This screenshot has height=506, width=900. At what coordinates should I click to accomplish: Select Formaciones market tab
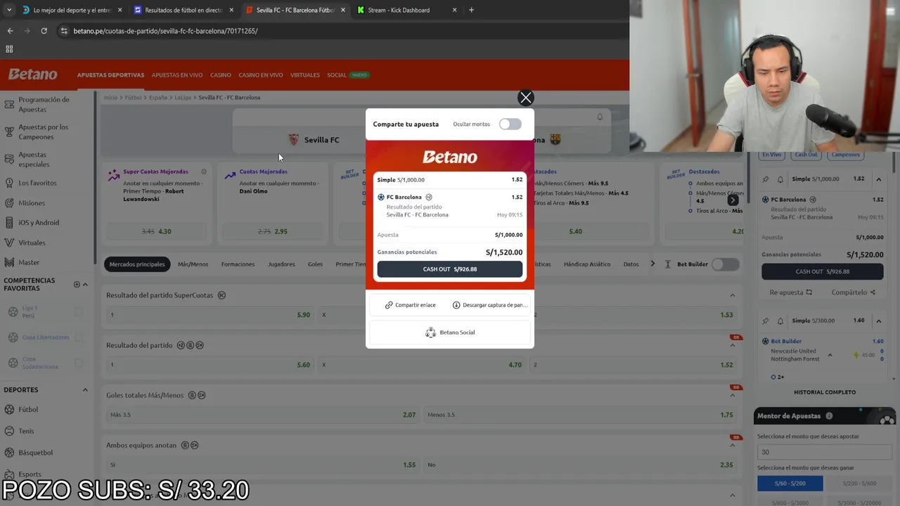click(x=238, y=264)
